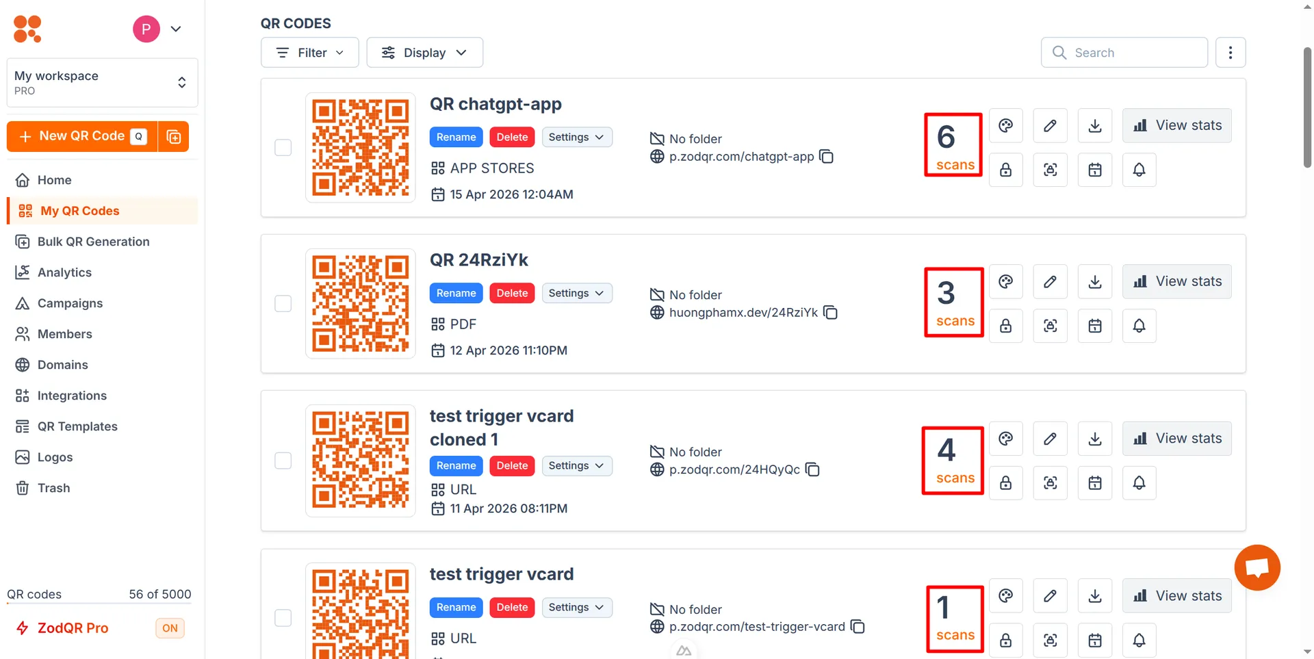Screen dimensions: 1314x659
Task: Click lock icon for QR 24RziYk
Action: [x=1005, y=326]
